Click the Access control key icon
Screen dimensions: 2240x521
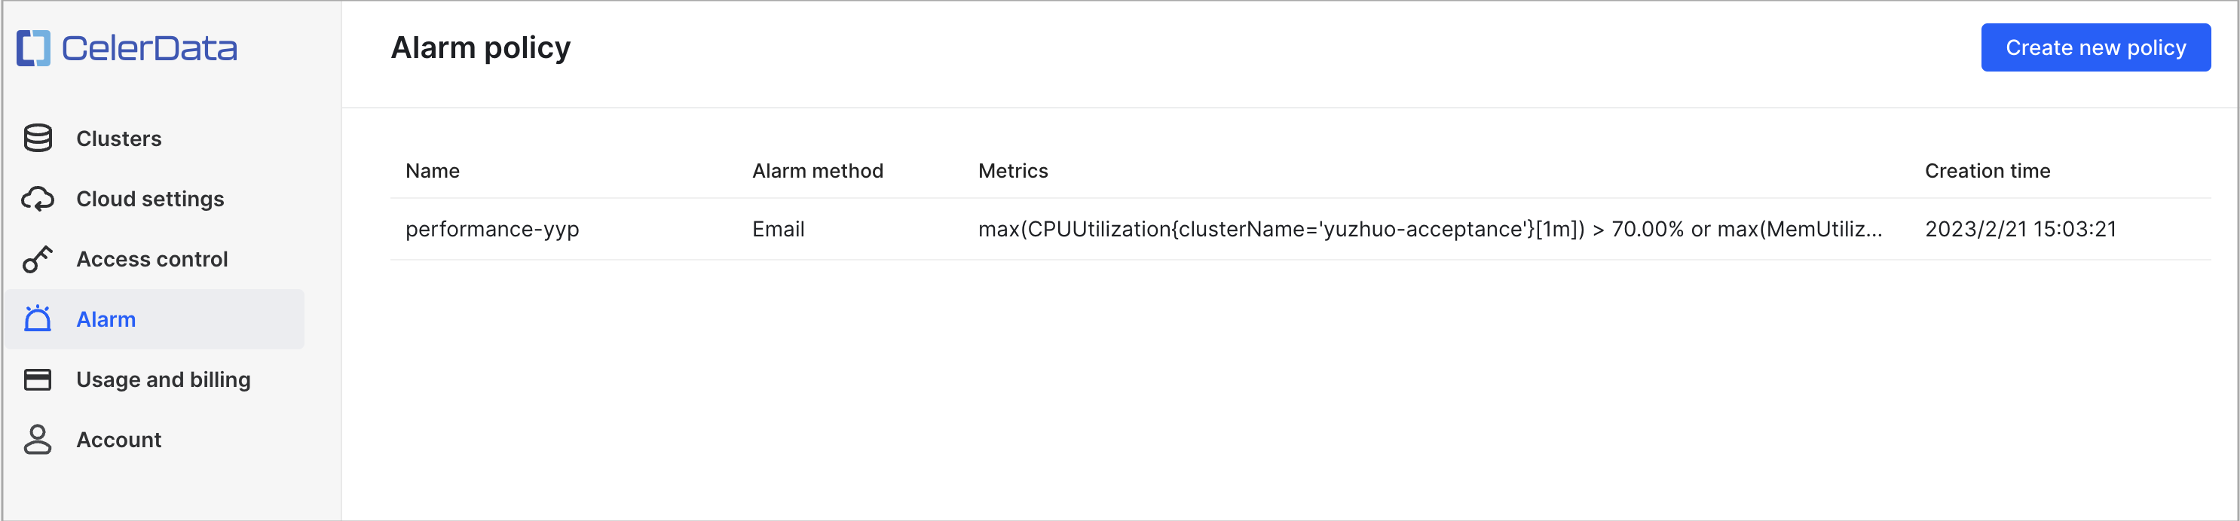tap(38, 259)
